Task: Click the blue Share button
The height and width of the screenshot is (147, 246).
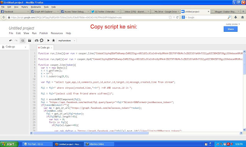Action: (x=231, y=29)
